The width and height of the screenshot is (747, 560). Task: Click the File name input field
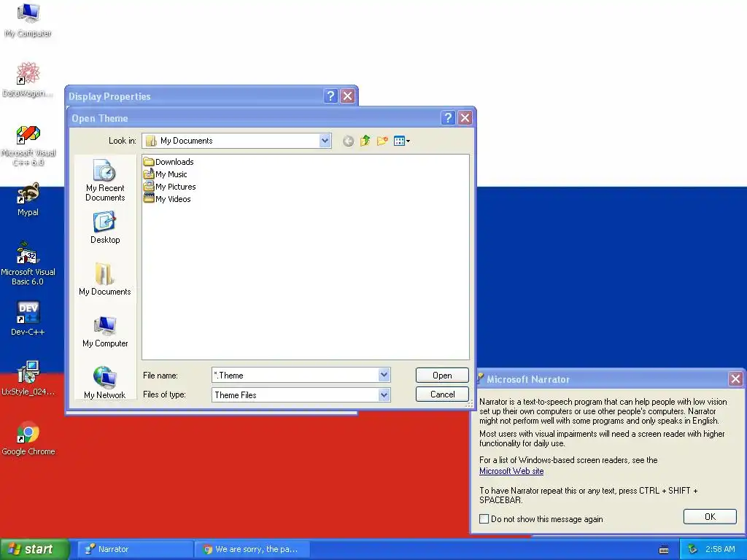pyautogui.click(x=295, y=376)
